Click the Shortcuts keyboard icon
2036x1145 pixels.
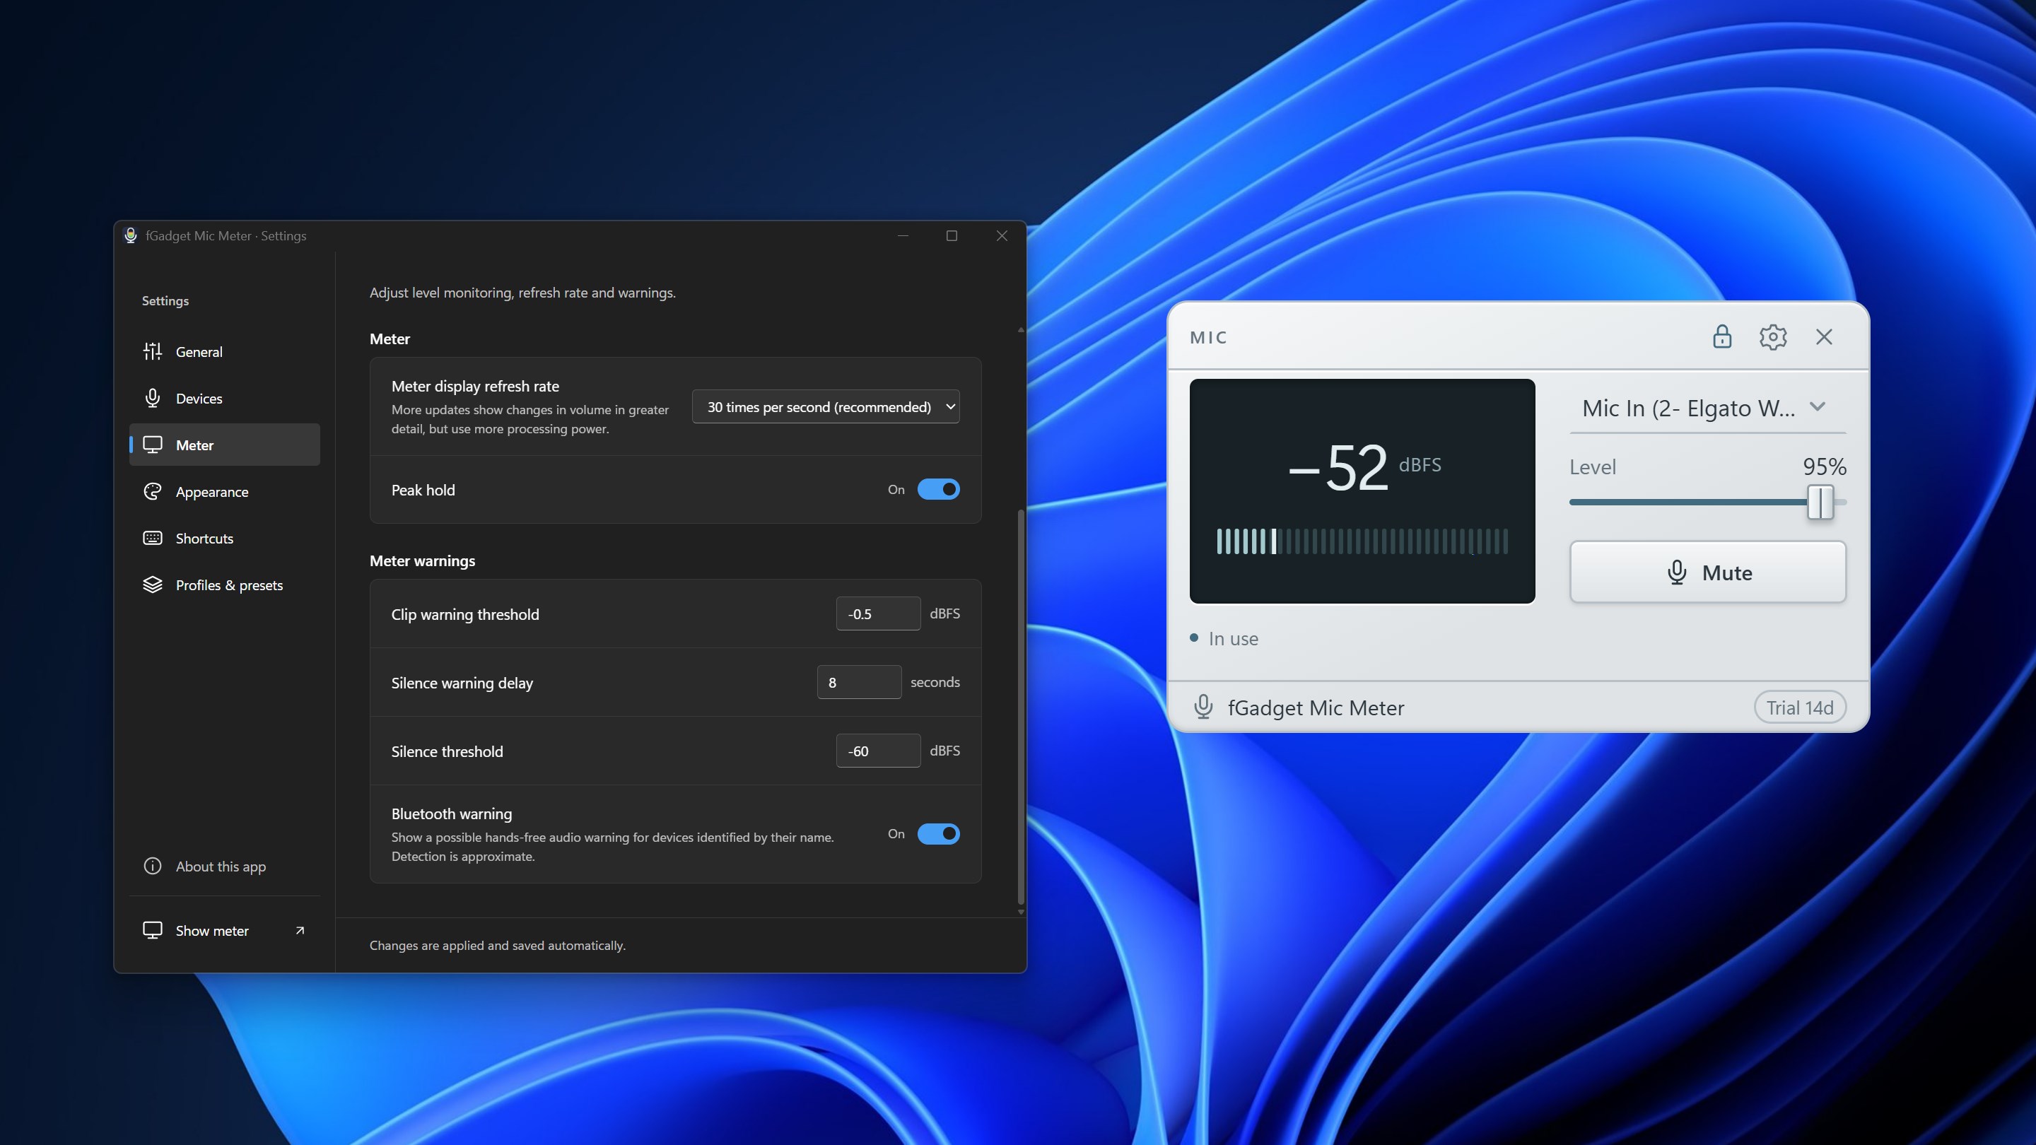point(153,538)
